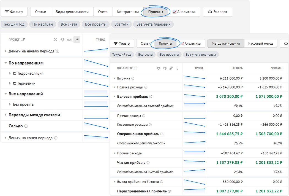Click the Экспорт button
Screen dimensions: 289x196
217,12
